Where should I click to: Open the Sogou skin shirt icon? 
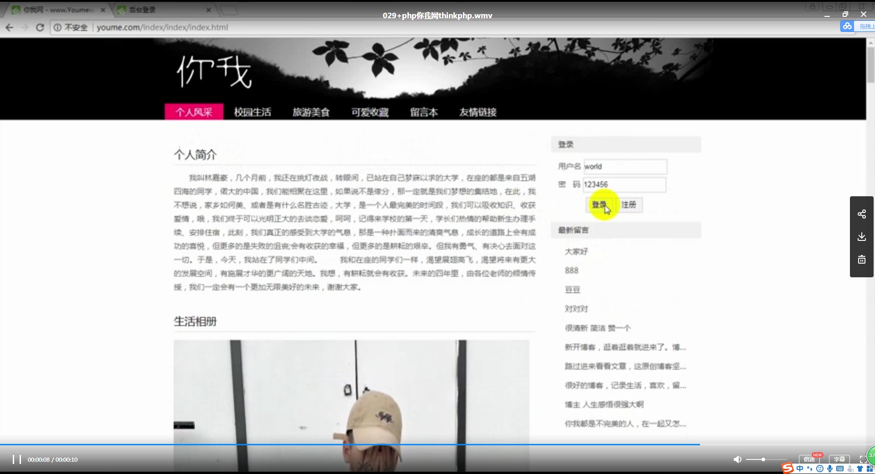click(860, 469)
